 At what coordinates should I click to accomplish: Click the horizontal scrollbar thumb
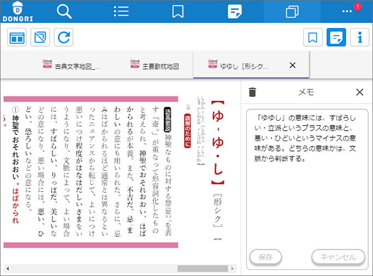(202, 269)
